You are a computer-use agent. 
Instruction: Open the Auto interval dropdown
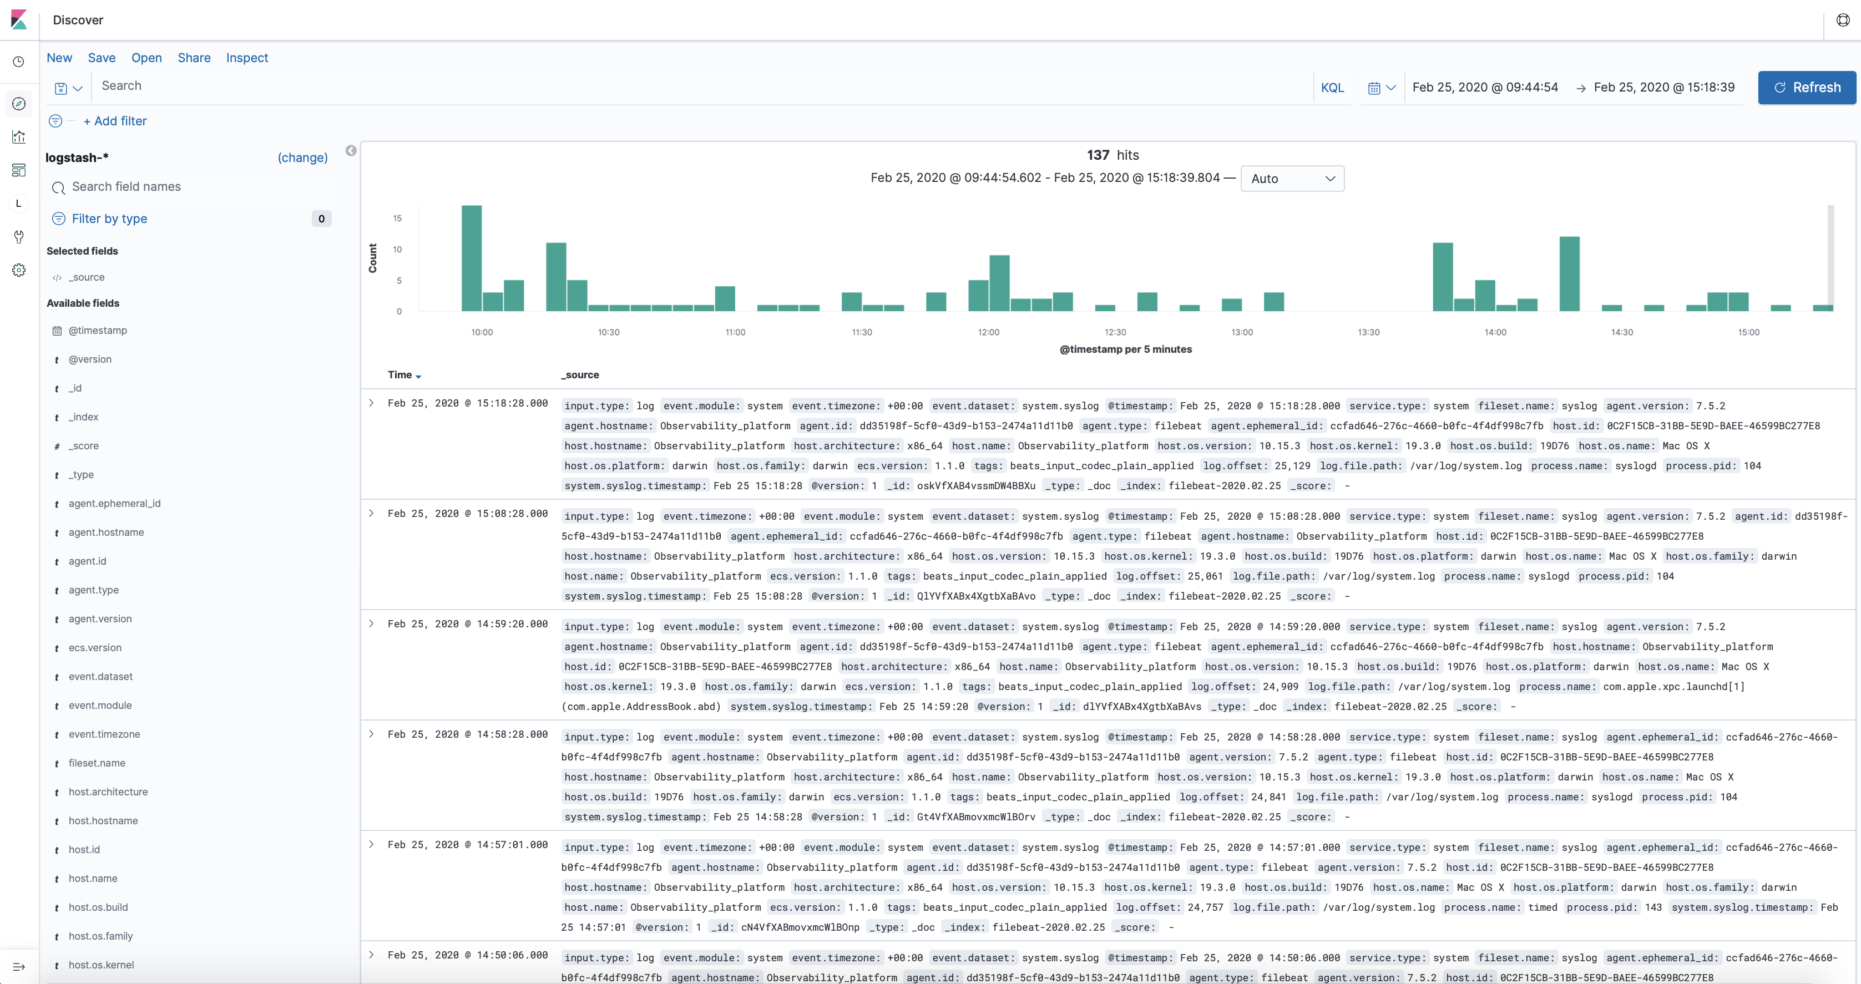coord(1292,179)
